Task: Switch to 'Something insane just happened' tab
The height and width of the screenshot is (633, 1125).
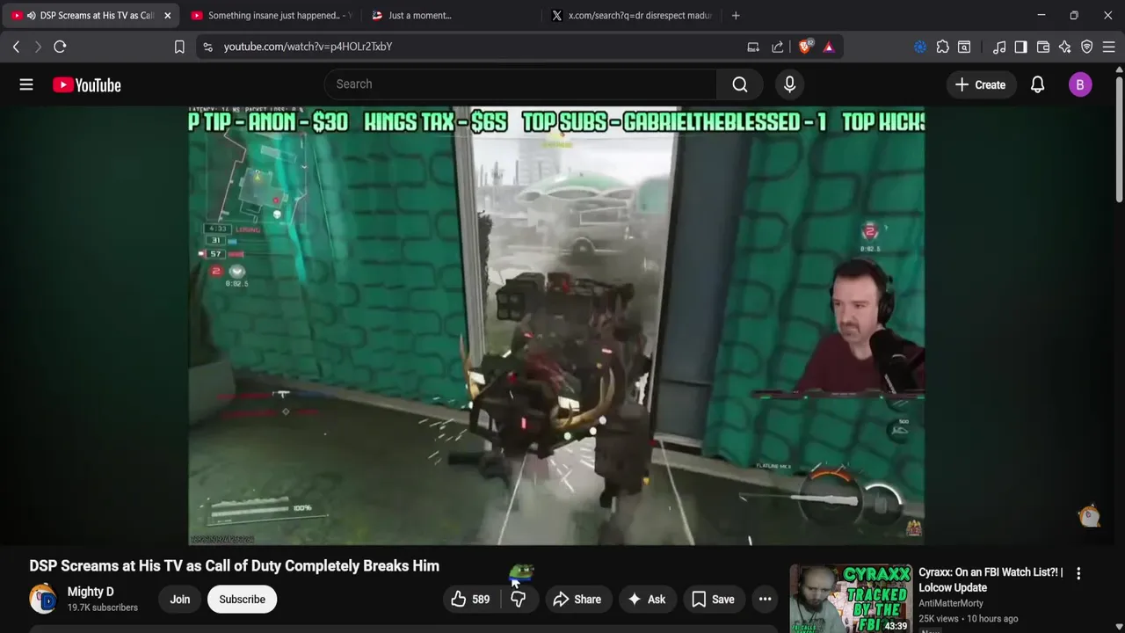Action: pyautogui.click(x=272, y=15)
